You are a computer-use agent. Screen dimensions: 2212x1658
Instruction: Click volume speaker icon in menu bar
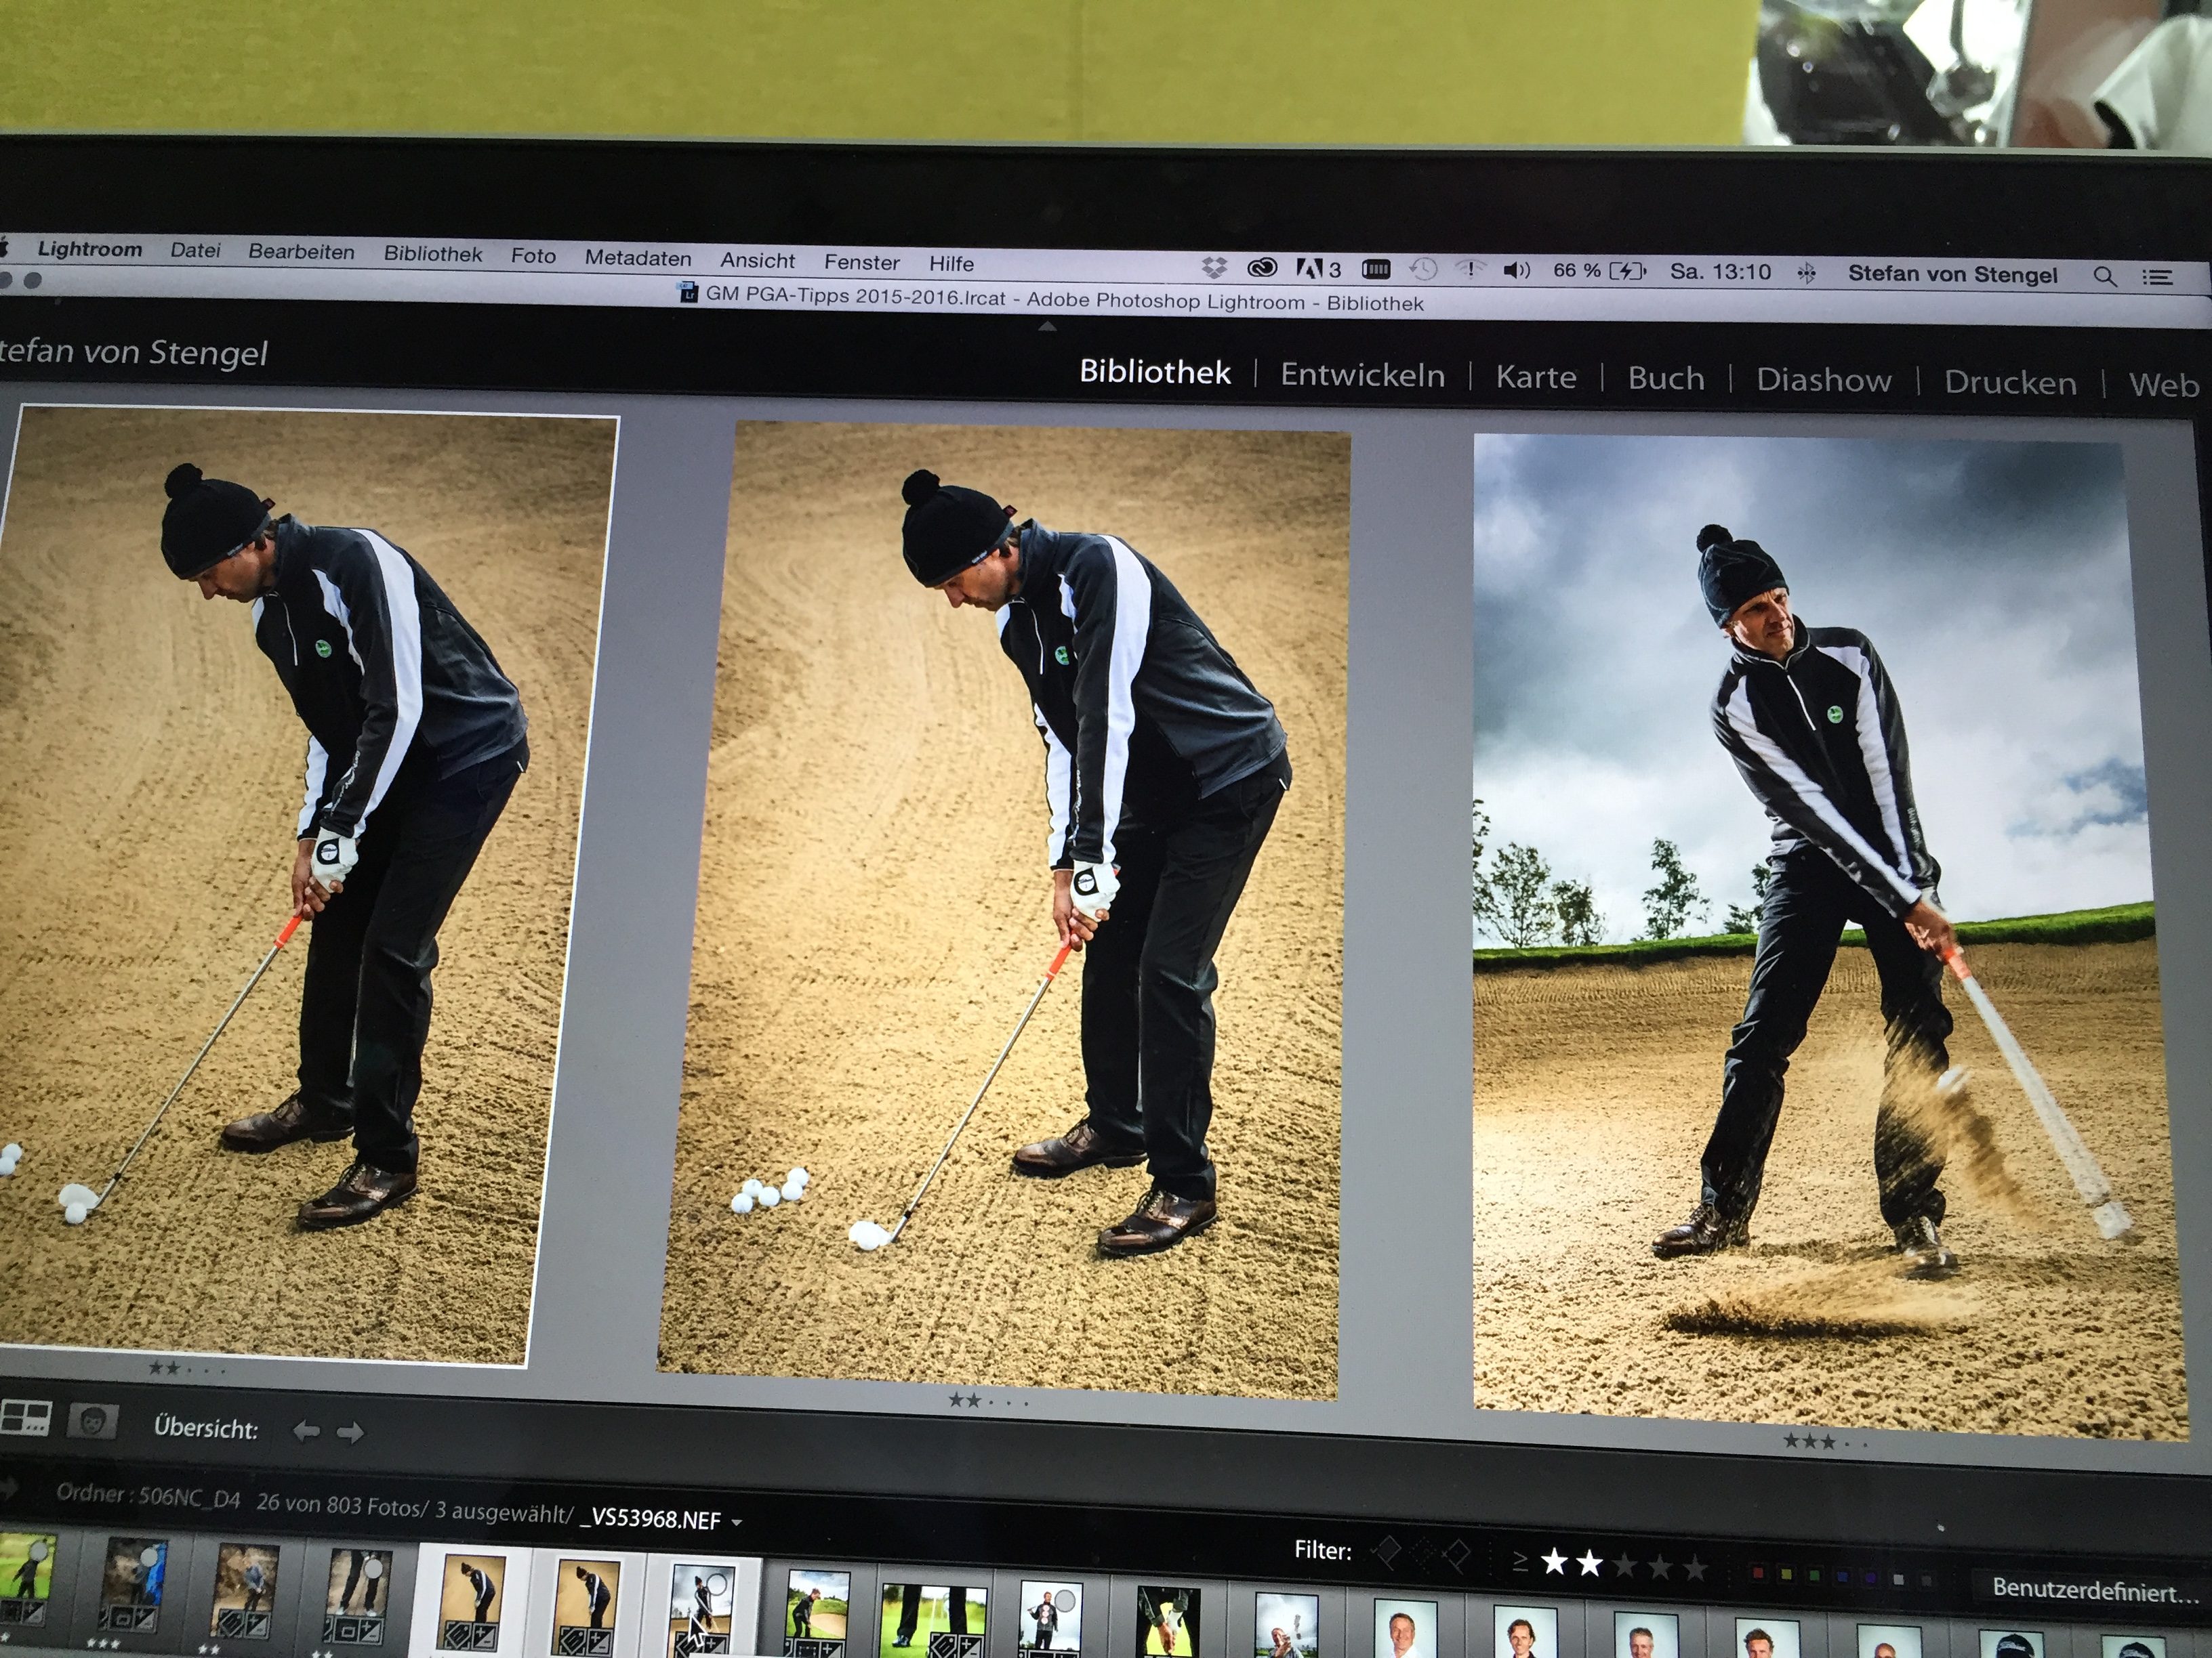pyautogui.click(x=1516, y=270)
